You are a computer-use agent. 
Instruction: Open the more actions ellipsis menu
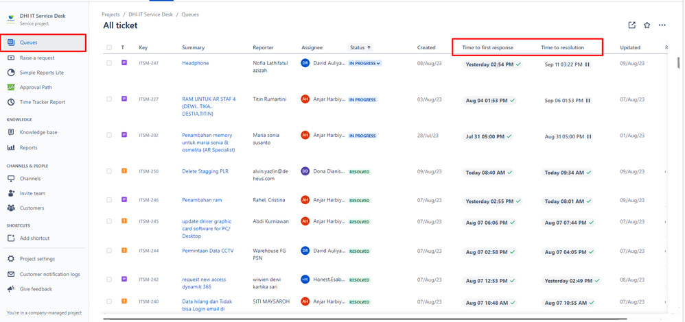point(662,25)
